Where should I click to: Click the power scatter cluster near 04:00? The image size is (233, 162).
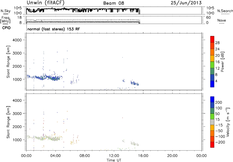click(x=55, y=78)
